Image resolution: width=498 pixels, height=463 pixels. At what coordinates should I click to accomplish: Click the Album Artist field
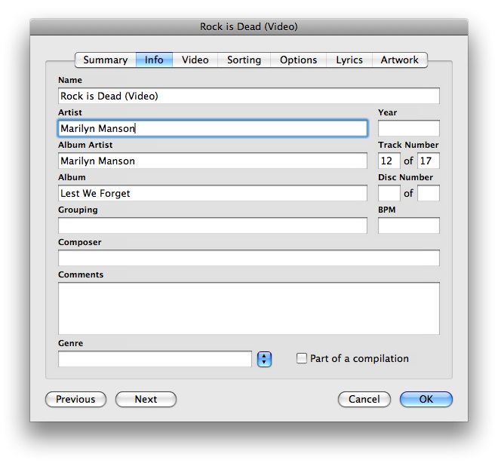point(213,161)
